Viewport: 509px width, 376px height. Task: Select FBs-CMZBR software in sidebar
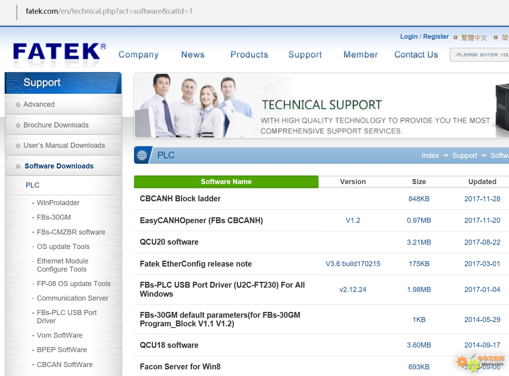(x=71, y=232)
